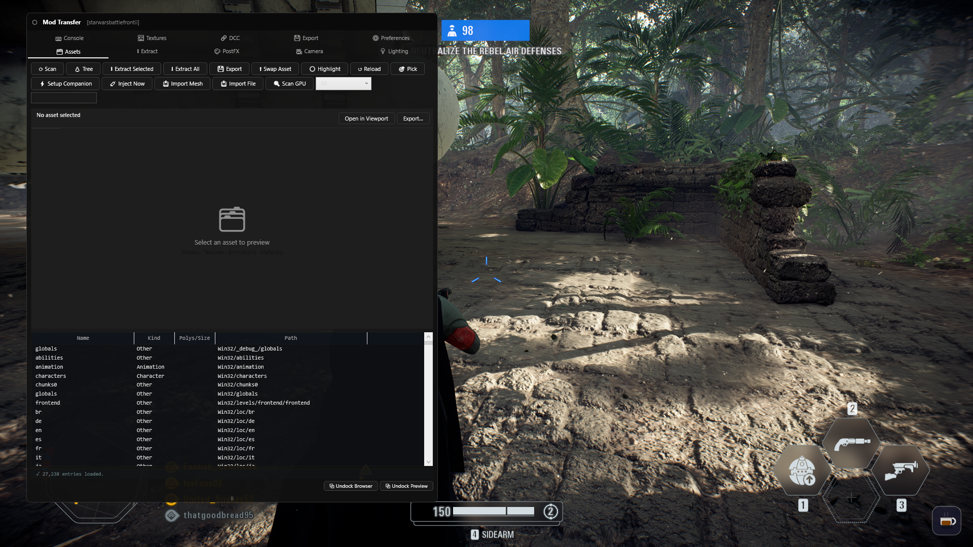Select the Scan tool
Screen dimensions: 973x547
pyautogui.click(x=47, y=69)
